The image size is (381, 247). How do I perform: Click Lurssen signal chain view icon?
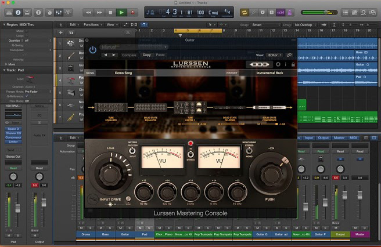260,64
